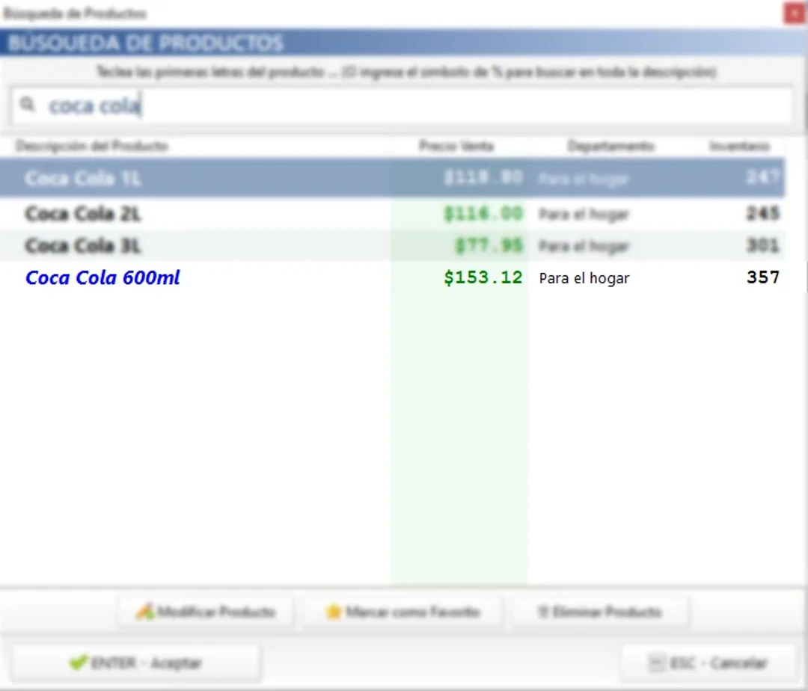Click the Inventario column header
Screen dimensions: 808x691
pos(739,146)
